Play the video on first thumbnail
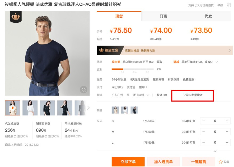The height and width of the screenshot is (167, 234). [13, 108]
